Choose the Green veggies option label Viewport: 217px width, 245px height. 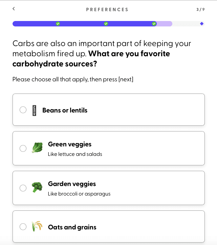pos(70,144)
